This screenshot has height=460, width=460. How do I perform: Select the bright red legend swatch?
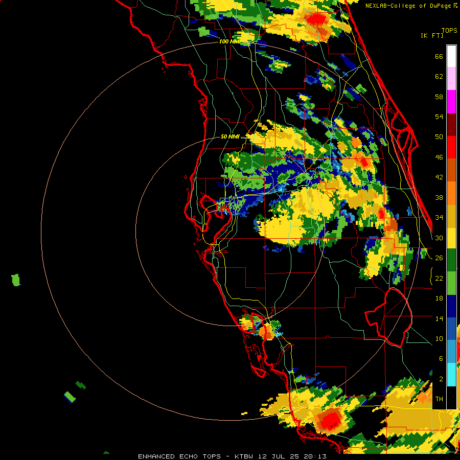(x=451, y=147)
